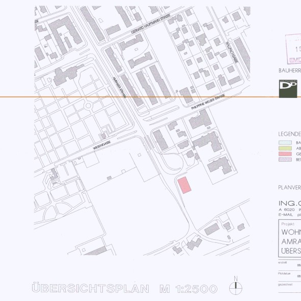The image size is (301, 301).
Task: Click the dark green Bauherr logo
Action: tap(288, 89)
